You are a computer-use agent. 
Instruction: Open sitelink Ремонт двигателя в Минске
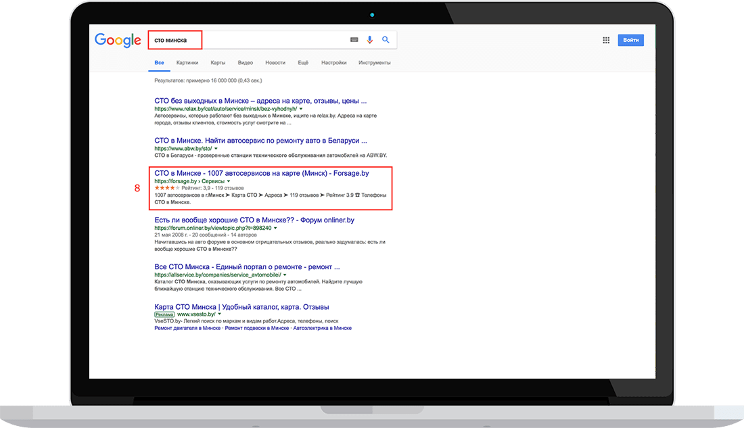[187, 328]
